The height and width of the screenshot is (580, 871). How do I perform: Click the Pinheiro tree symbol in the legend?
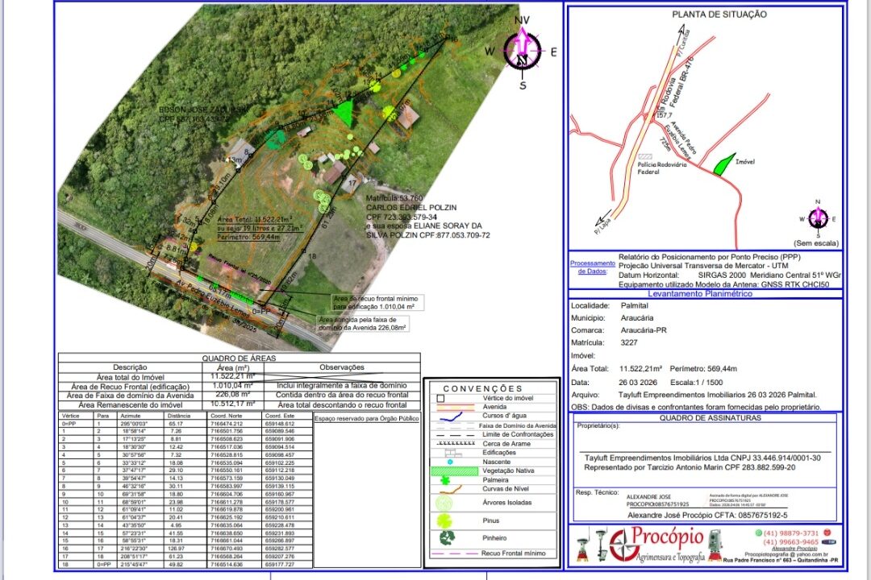447,538
